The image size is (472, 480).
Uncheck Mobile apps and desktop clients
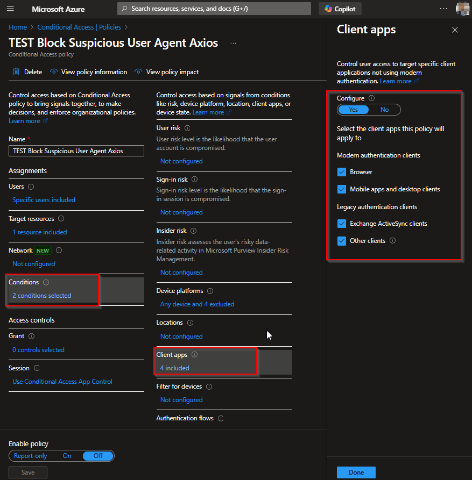342,190
